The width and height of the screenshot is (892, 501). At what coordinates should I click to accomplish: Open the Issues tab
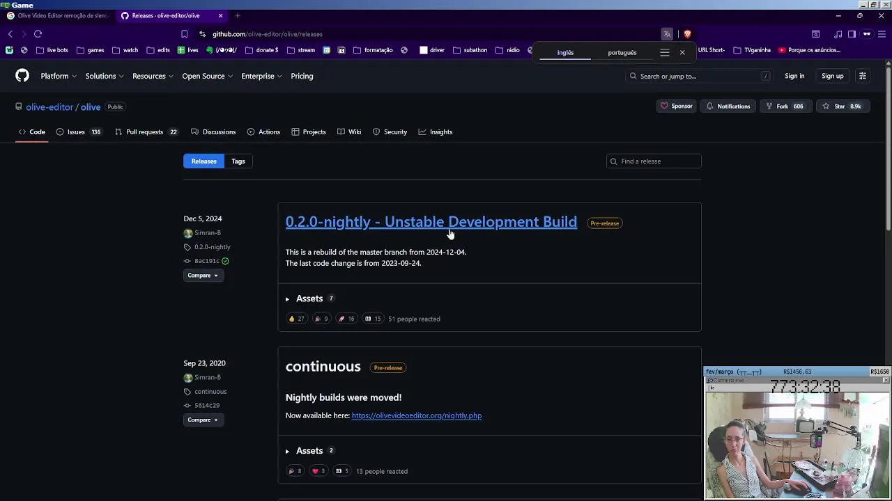(78, 132)
